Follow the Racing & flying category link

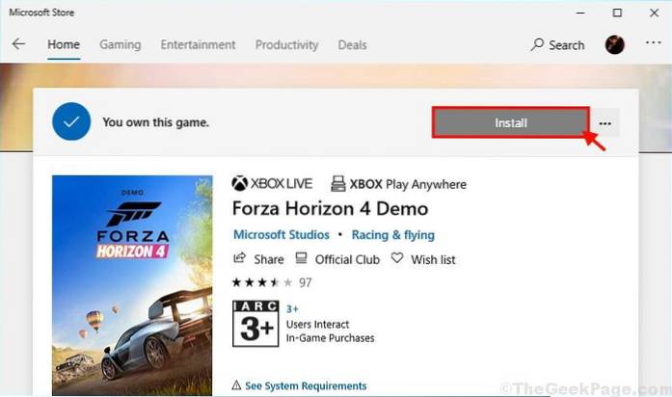click(392, 235)
